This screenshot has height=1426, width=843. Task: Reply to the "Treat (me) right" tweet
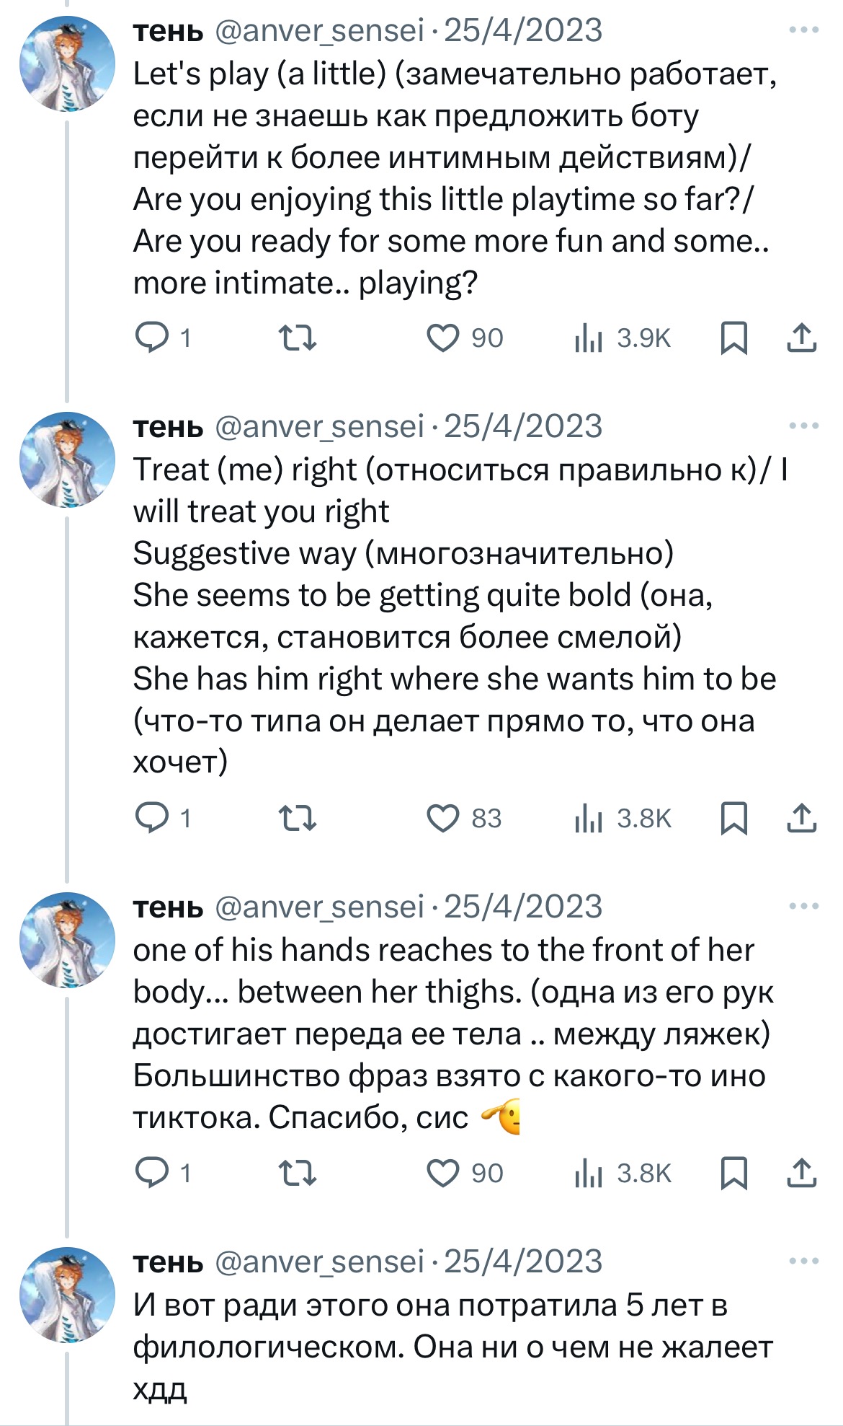152,818
